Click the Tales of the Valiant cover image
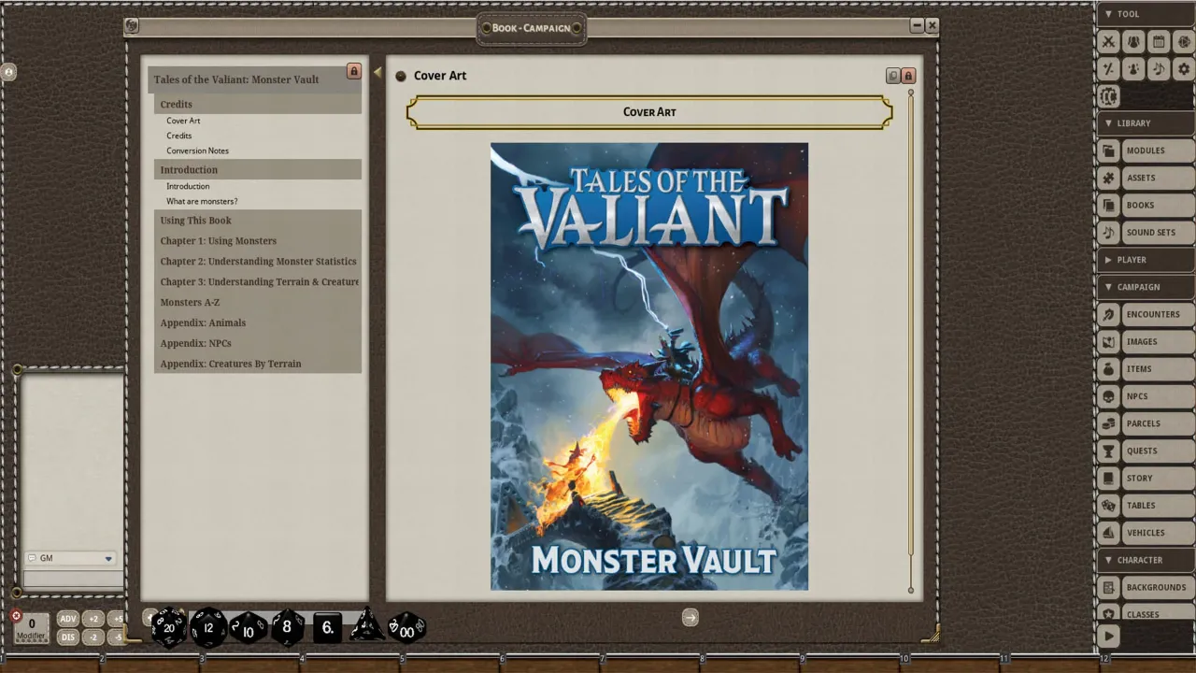Screen dimensions: 1196x673 [x=649, y=366]
